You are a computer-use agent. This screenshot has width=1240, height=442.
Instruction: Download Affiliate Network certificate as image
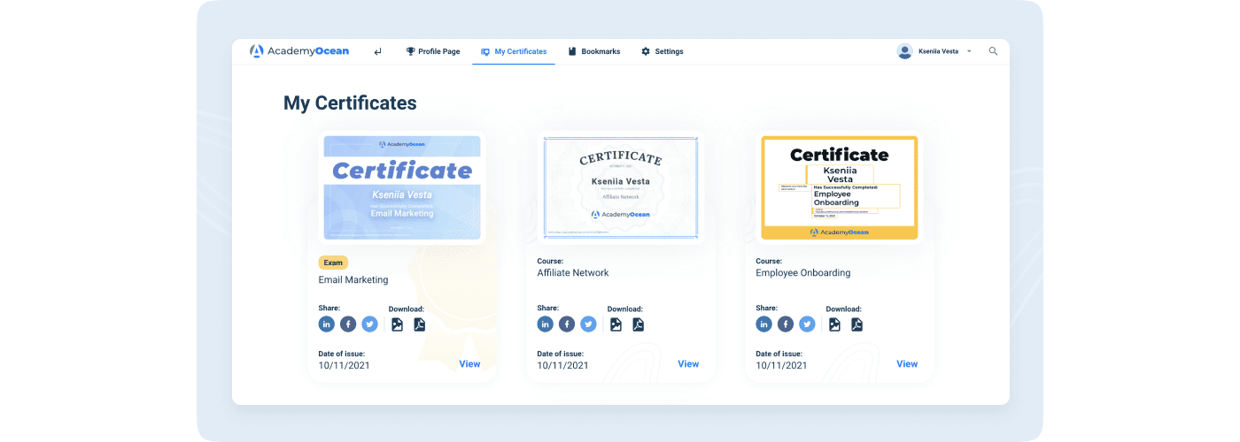pos(616,324)
